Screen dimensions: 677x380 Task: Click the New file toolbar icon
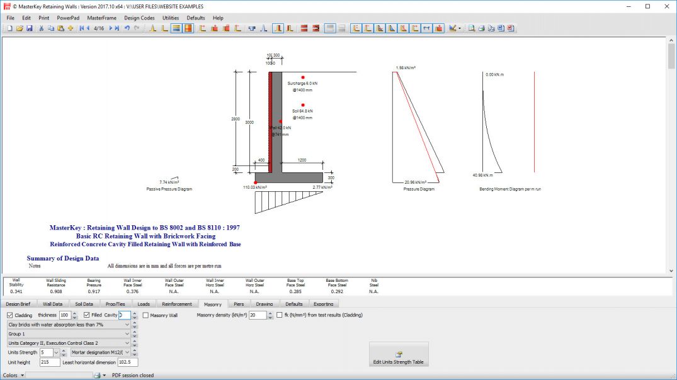pyautogui.click(x=9, y=28)
